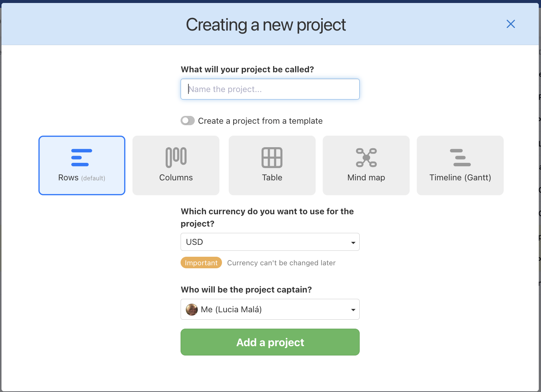Click the Table grid icon graphic
Screen dimensions: 541x392
(x=272, y=157)
